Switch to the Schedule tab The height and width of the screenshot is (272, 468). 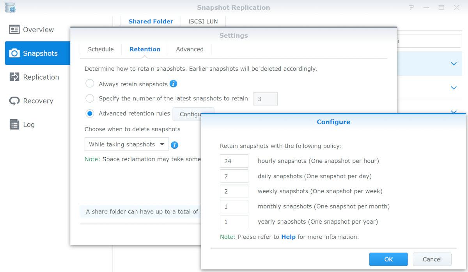point(101,49)
